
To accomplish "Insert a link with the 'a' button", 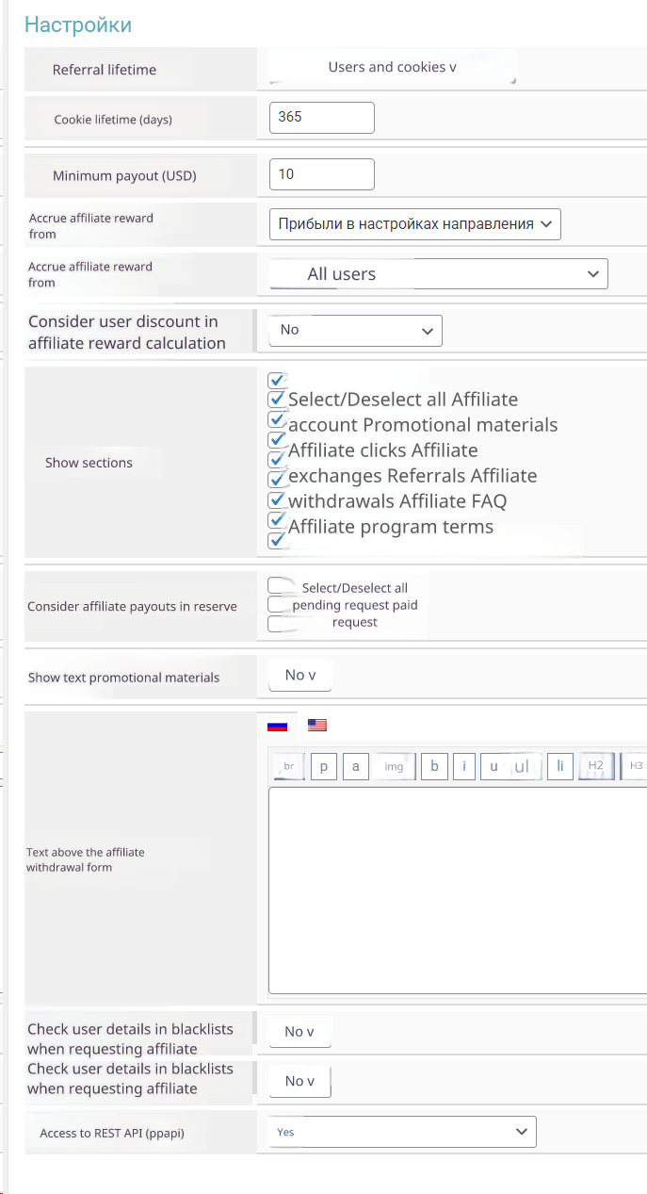I will pyautogui.click(x=355, y=766).
